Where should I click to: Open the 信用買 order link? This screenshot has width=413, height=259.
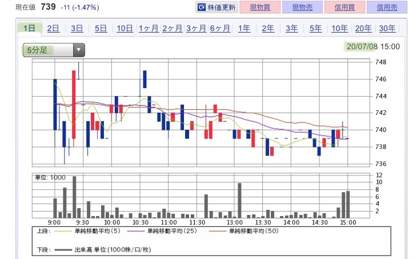coord(344,7)
